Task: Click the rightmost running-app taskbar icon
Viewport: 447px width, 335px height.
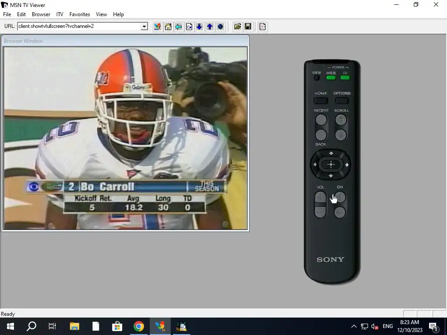Action: click(x=181, y=326)
